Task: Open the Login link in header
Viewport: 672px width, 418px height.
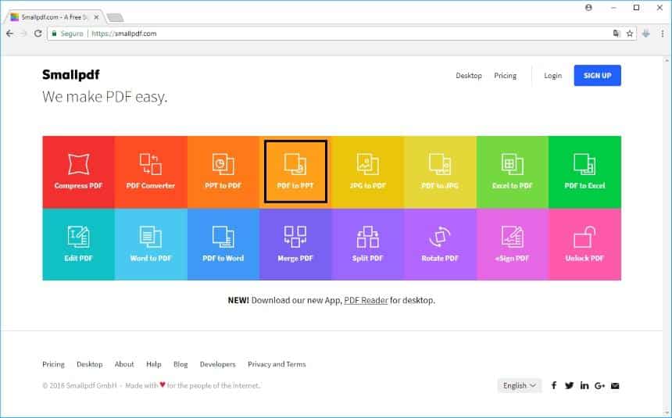Action: pos(552,76)
